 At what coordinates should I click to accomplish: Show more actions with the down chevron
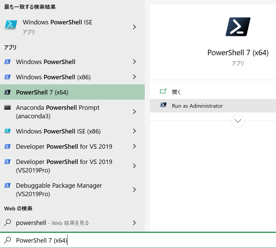pyautogui.click(x=238, y=121)
